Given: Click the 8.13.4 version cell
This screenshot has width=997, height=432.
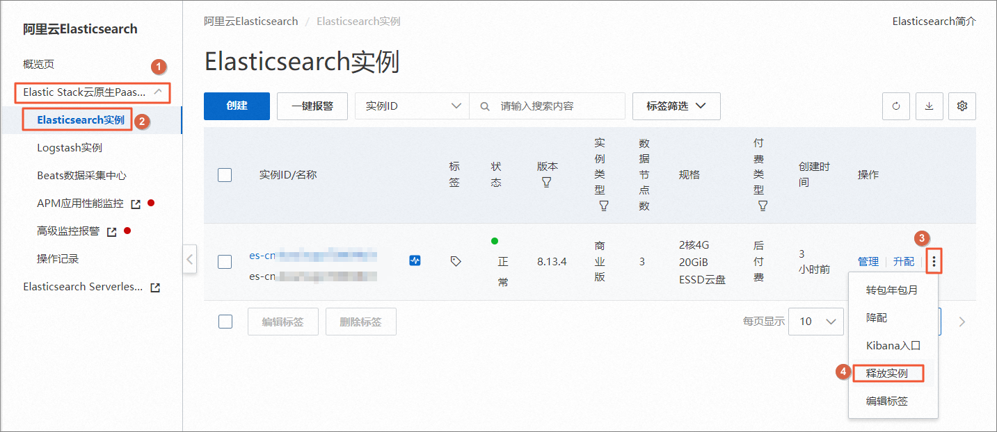Looking at the screenshot, I should point(552,262).
